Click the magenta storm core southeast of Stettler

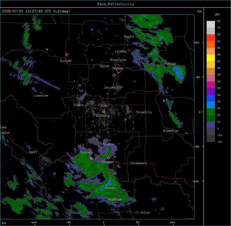click(181, 77)
